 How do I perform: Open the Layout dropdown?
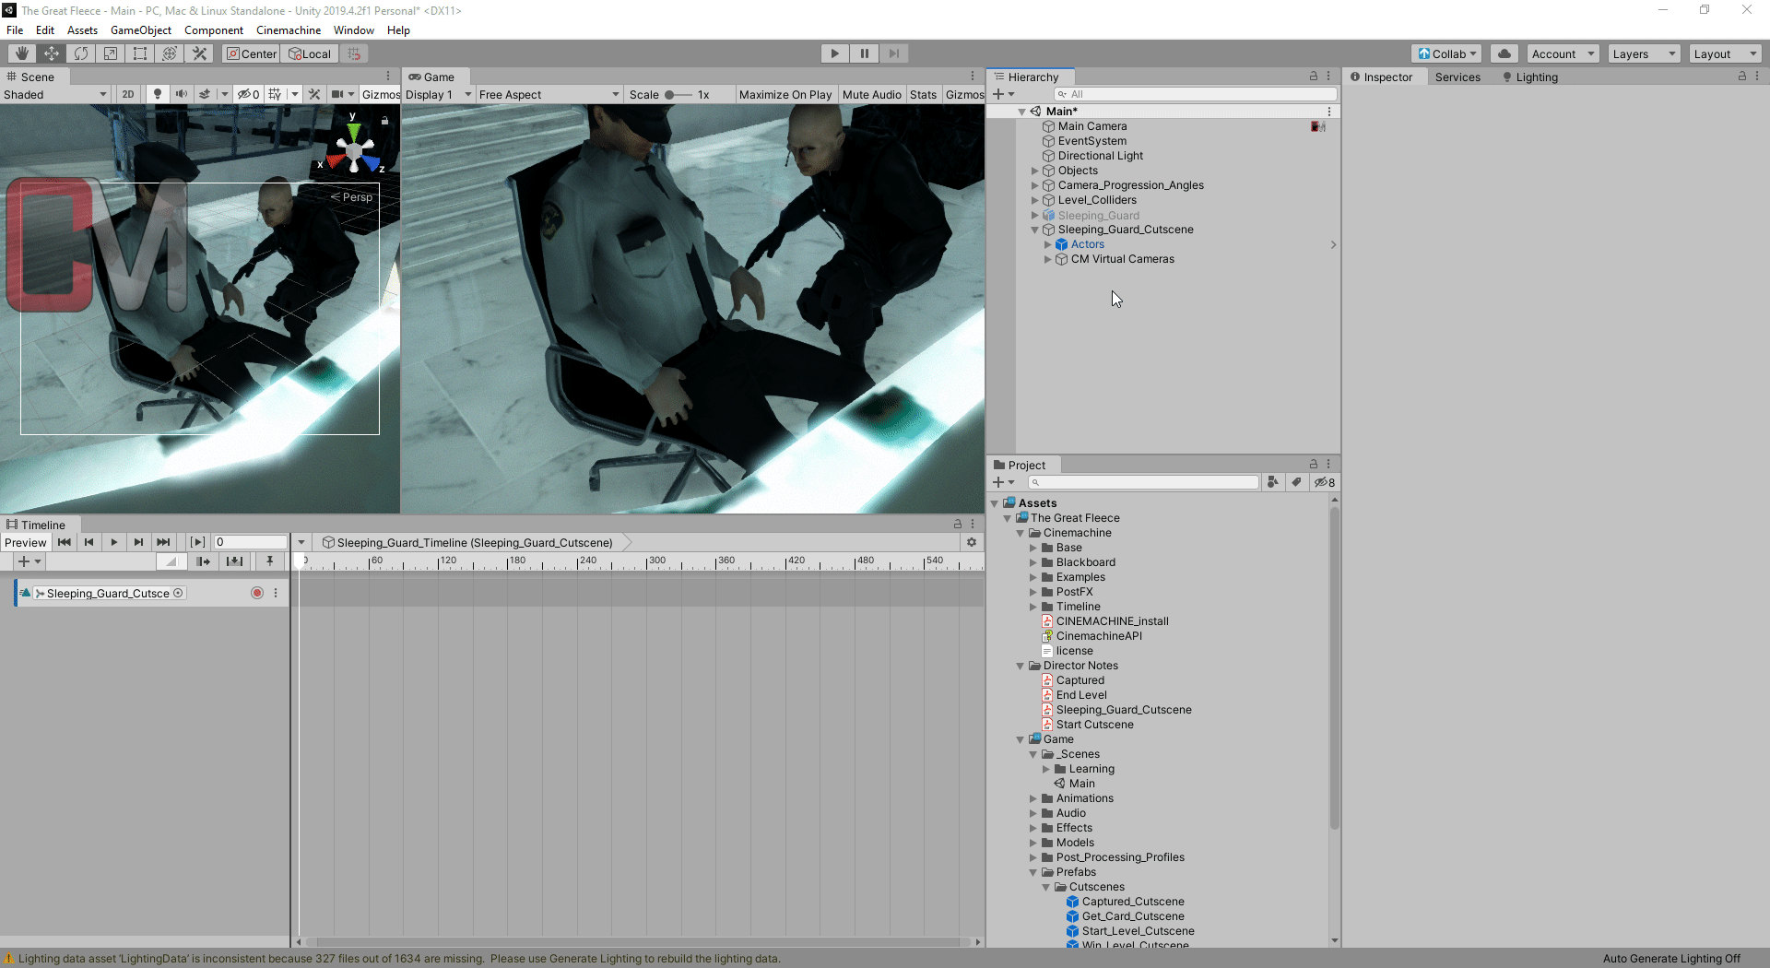tap(1726, 53)
